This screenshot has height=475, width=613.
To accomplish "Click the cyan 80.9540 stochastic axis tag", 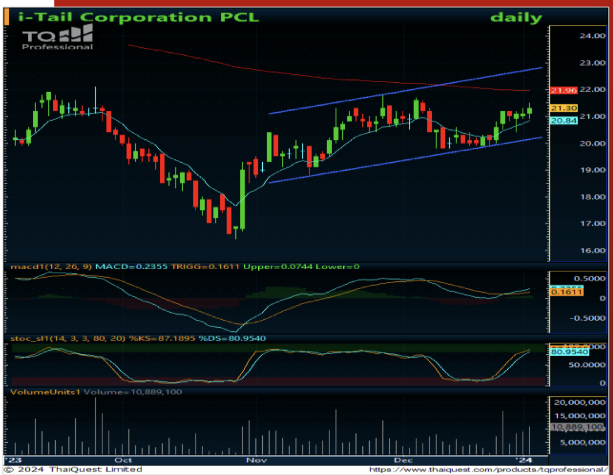I will point(569,352).
